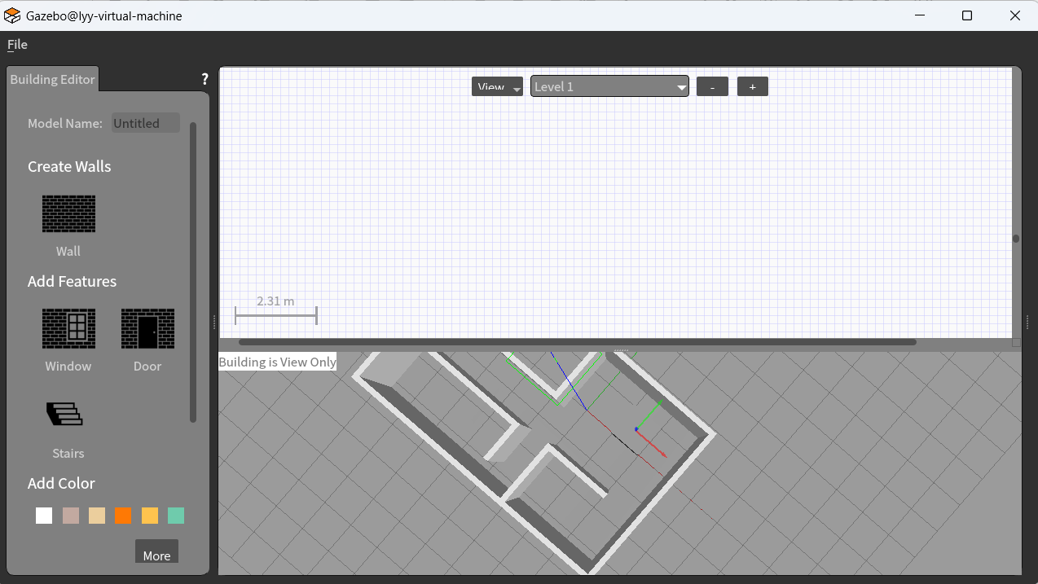Pick the yellow-orange color swatch
The image size is (1038, 584).
(150, 516)
